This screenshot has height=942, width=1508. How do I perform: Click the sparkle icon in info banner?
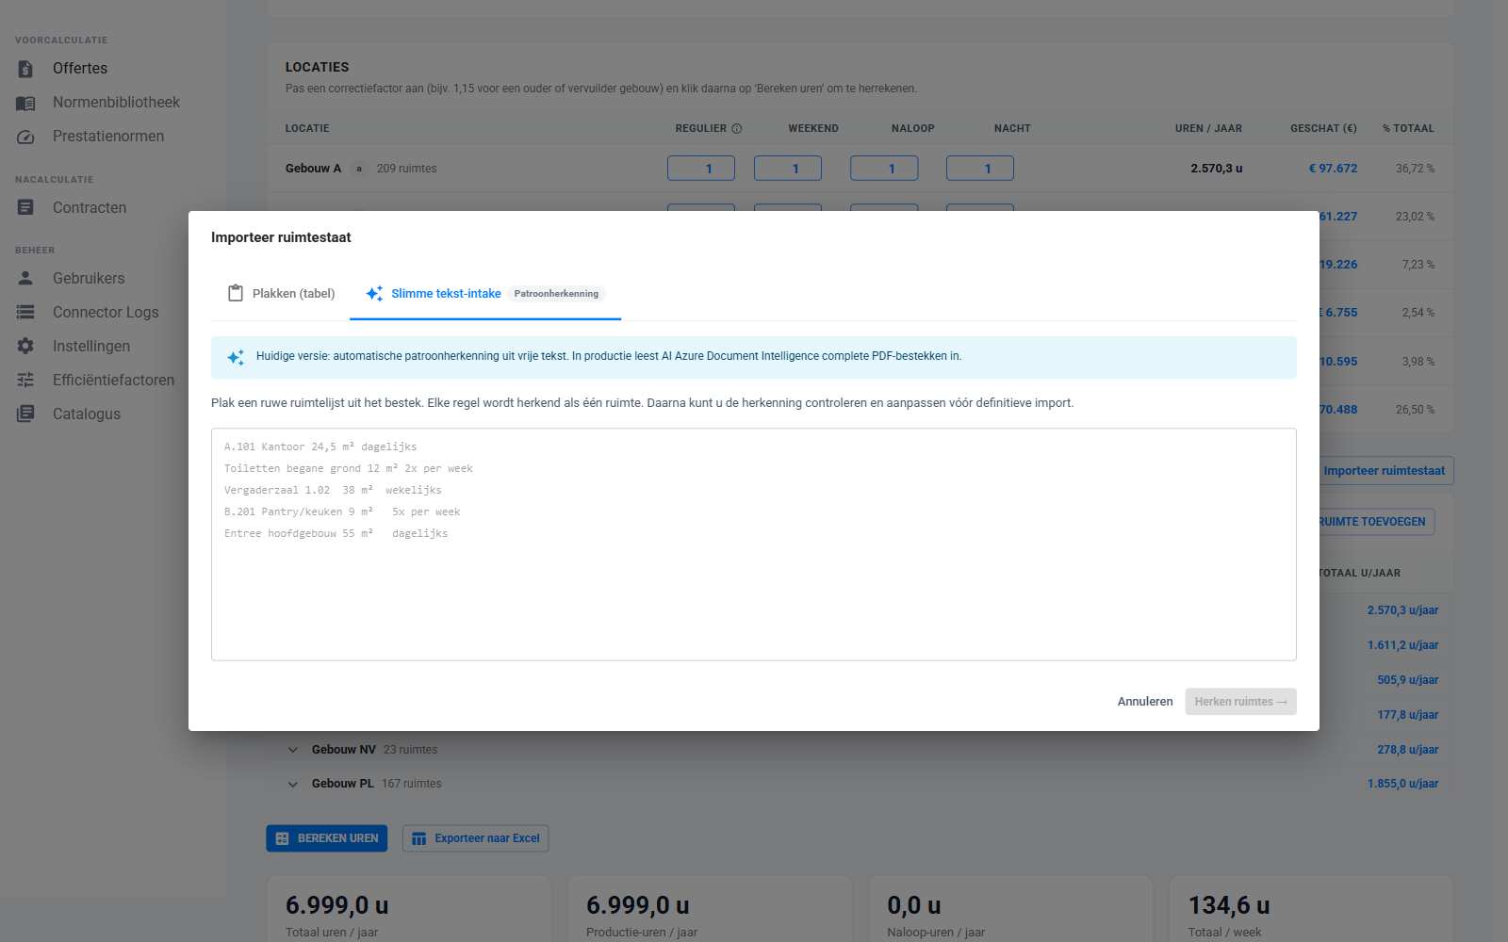[x=236, y=357]
